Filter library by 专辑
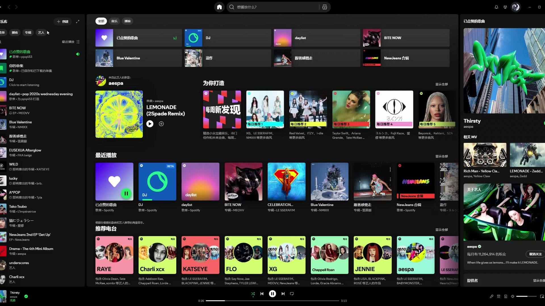 click(28, 33)
